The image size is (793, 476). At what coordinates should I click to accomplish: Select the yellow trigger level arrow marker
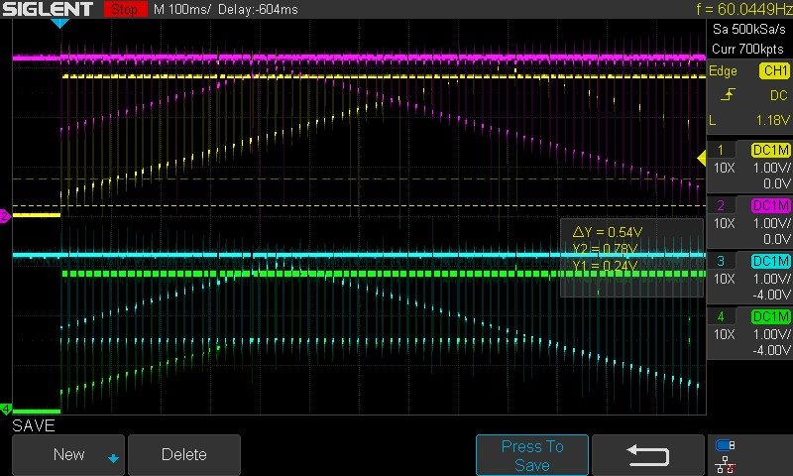702,158
